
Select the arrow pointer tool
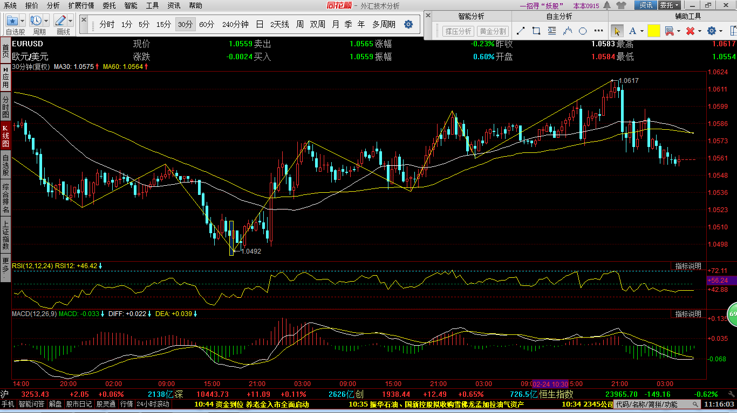[x=617, y=31]
